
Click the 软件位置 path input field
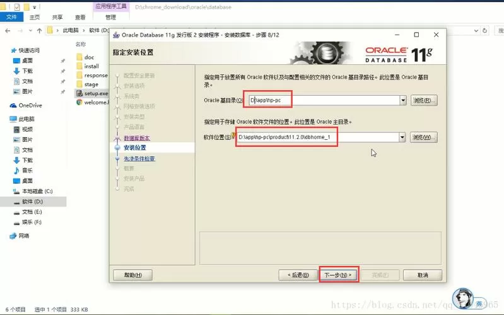(x=317, y=137)
